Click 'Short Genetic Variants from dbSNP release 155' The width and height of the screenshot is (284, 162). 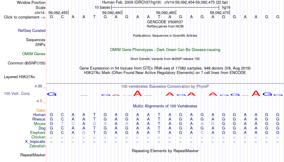click(x=165, y=59)
